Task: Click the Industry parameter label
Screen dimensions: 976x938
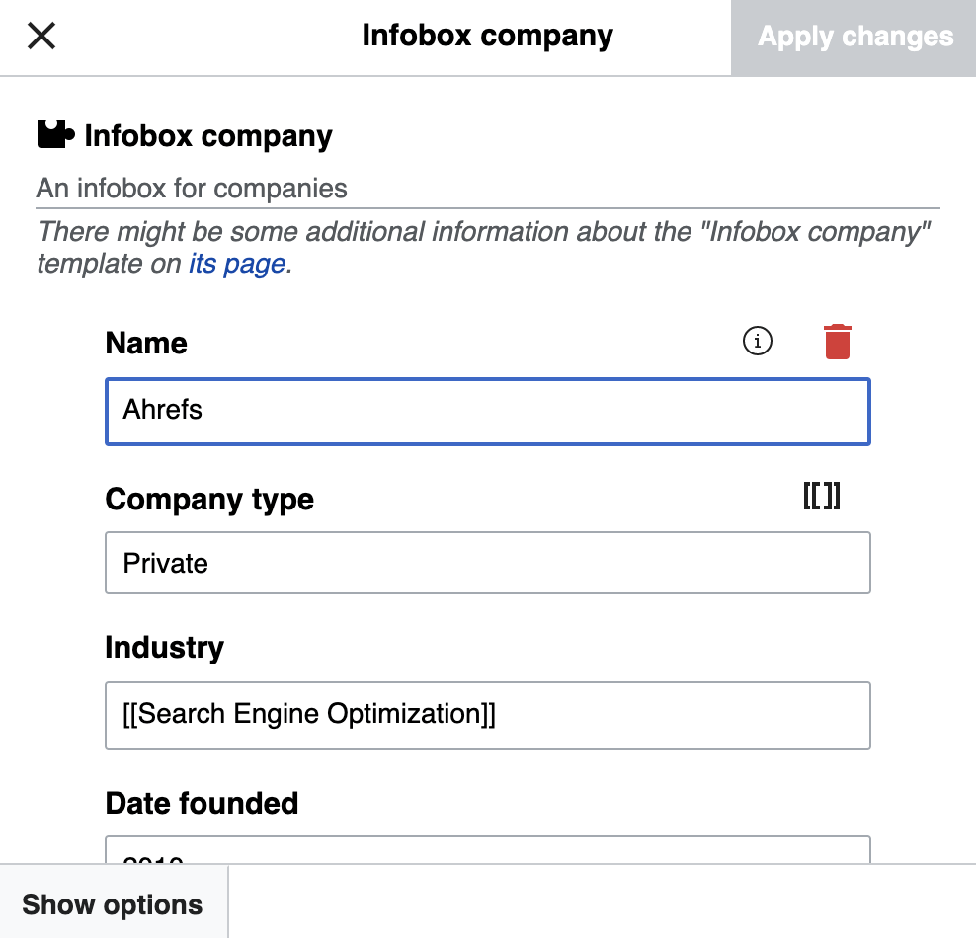Action: tap(165, 647)
